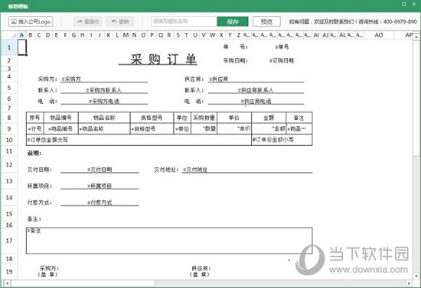This screenshot has height=288, width=421.
Task: Click the vertical scrollbar up arrow
Action: [416, 36]
